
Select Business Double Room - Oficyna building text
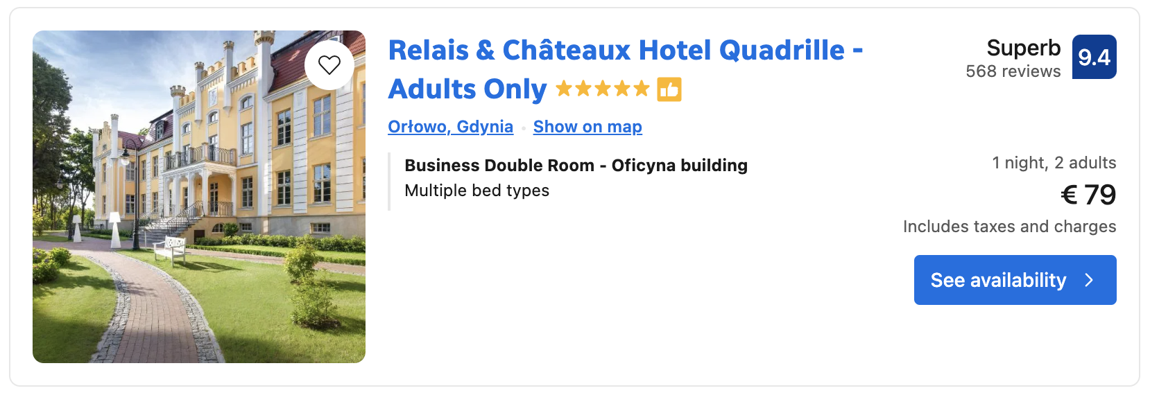pos(576,166)
